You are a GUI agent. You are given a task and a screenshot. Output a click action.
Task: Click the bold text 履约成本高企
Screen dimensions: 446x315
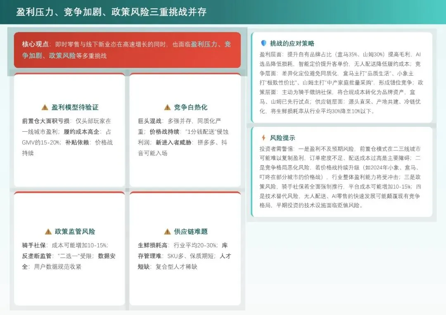[x=81, y=132]
